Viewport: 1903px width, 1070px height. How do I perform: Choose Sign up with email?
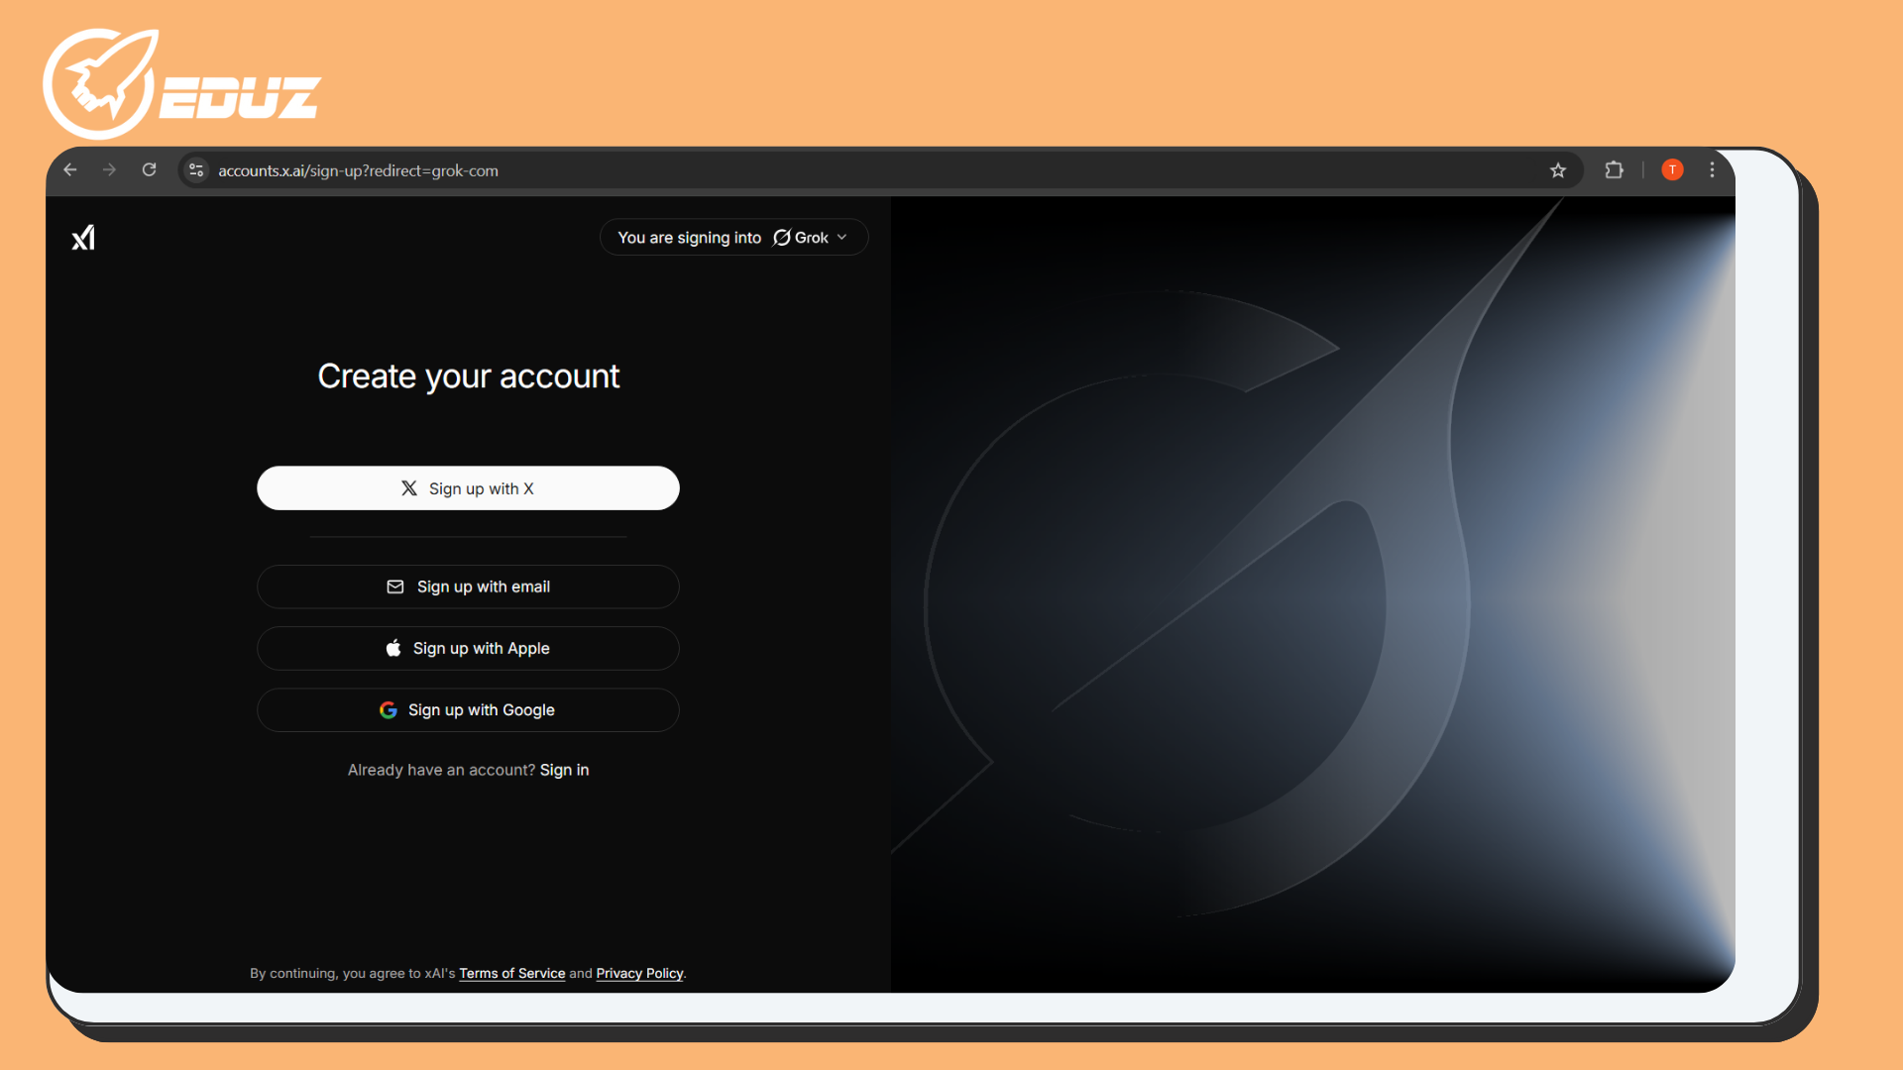pos(468,587)
